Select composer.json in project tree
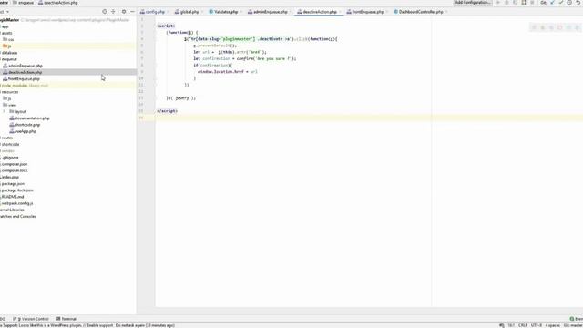Viewport: 583px width, 328px height. point(14,164)
